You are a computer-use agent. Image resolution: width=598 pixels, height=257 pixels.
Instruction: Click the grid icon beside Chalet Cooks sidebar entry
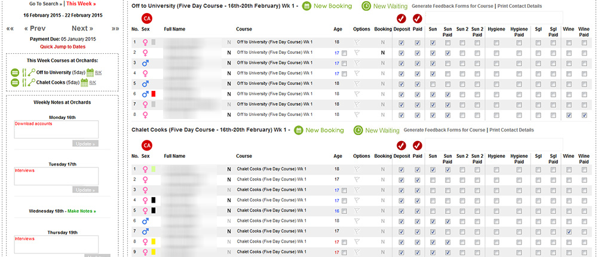click(x=15, y=82)
